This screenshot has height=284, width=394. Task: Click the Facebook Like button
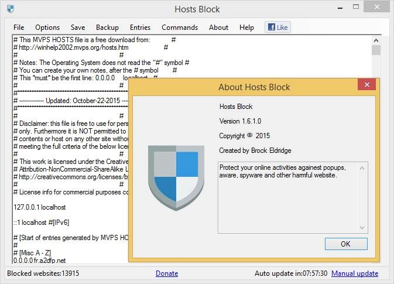click(277, 27)
